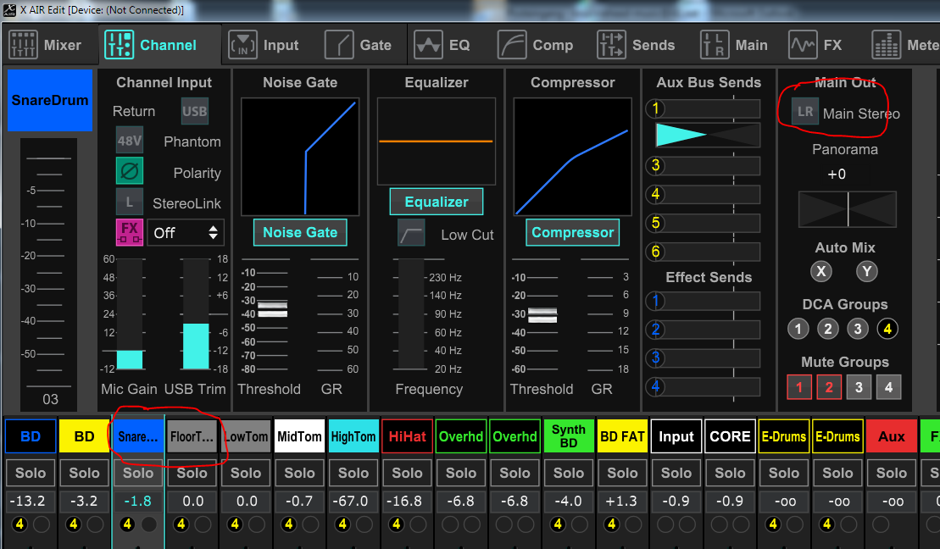
Task: Open the FX insert Off dropdown
Action: pos(186,232)
